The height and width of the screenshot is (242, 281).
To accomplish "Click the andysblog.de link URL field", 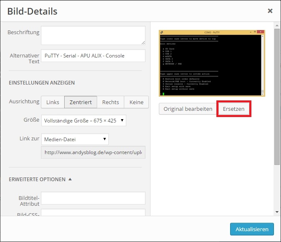I will (x=93, y=152).
